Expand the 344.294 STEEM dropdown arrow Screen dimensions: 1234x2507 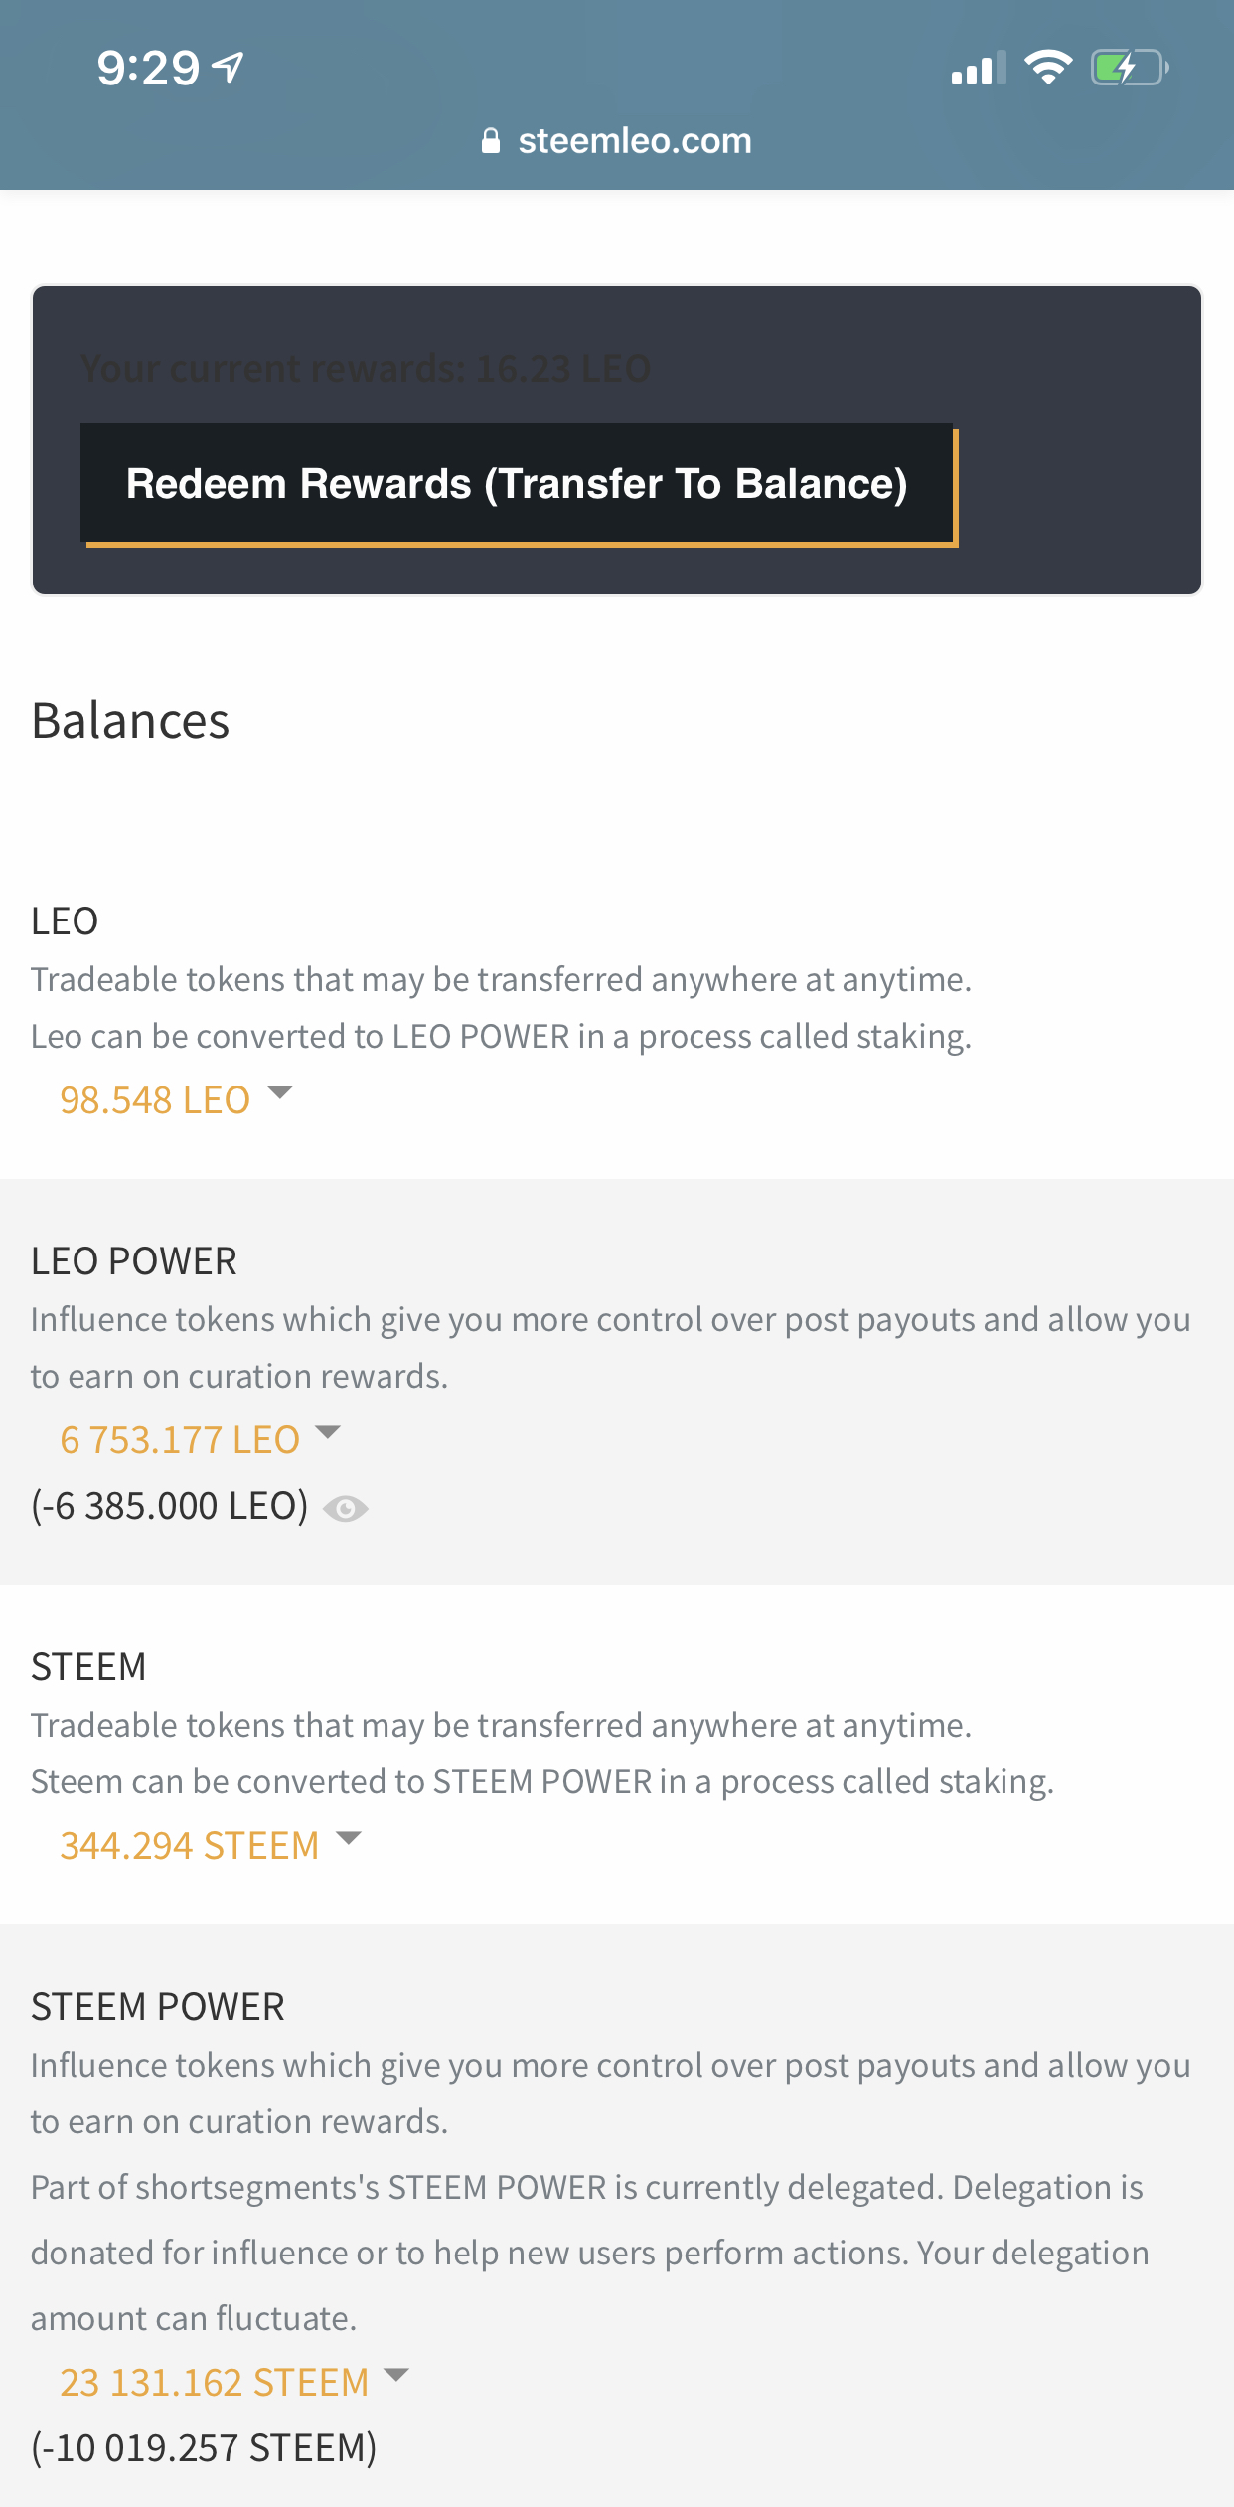(x=349, y=1838)
